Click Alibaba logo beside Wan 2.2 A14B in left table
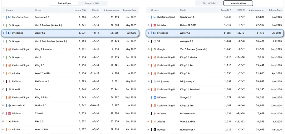The height and width of the screenshot is (134, 285). 10,73
